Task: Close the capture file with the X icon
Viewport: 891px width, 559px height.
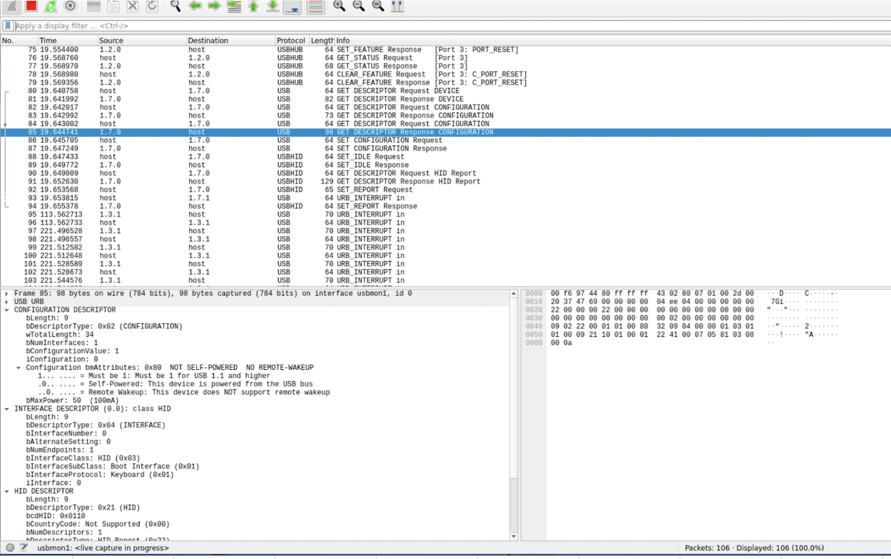Action: [x=132, y=6]
